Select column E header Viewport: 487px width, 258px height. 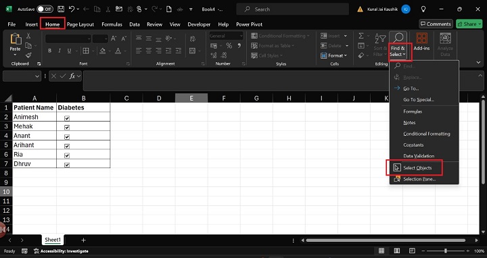191,98
